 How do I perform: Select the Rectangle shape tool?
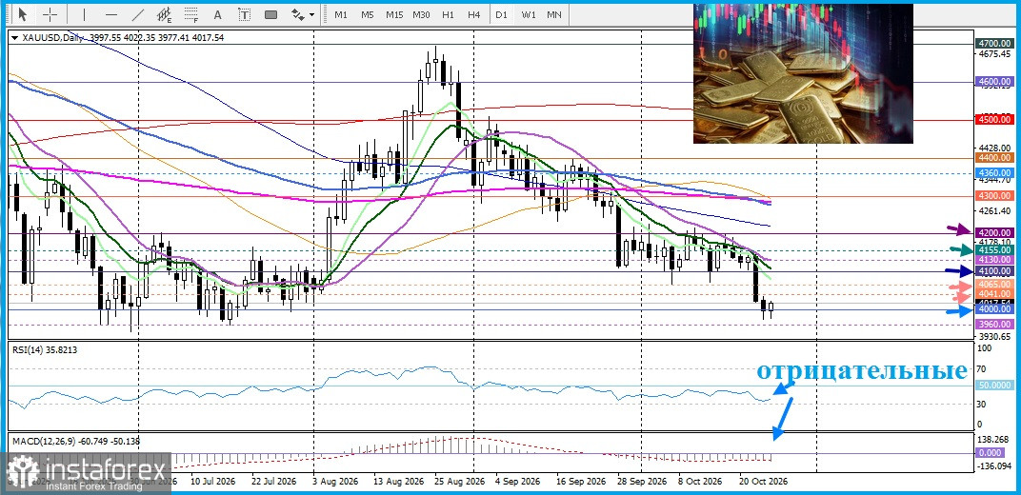pos(270,14)
